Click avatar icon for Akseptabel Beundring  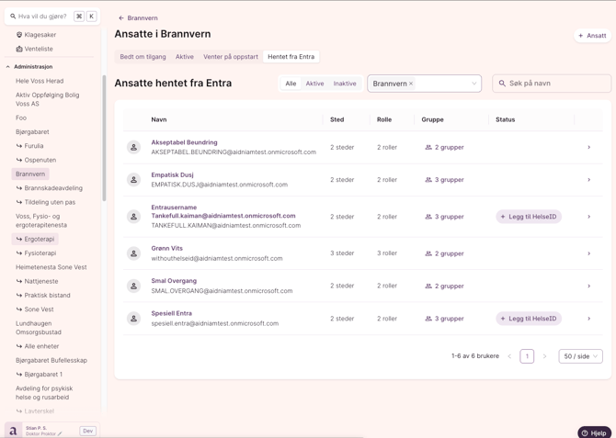[133, 147]
